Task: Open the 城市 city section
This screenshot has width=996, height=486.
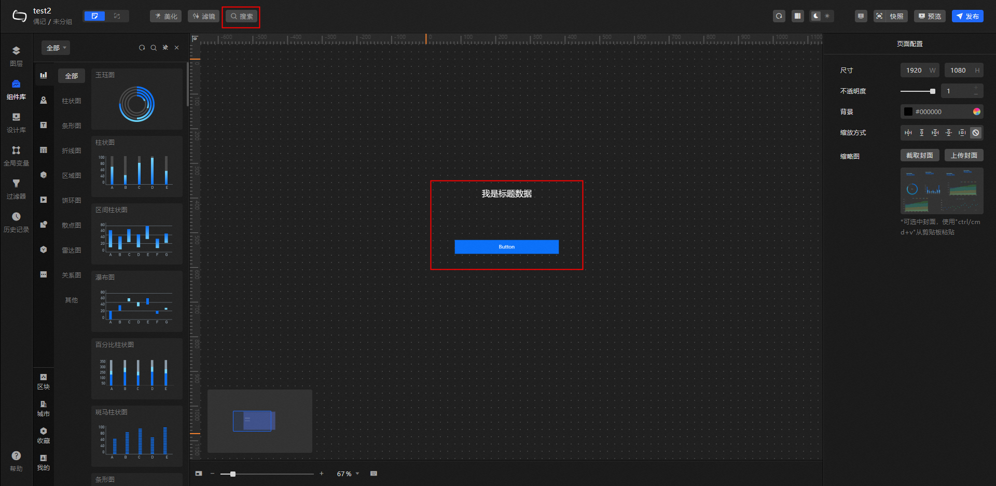Action: 44,408
